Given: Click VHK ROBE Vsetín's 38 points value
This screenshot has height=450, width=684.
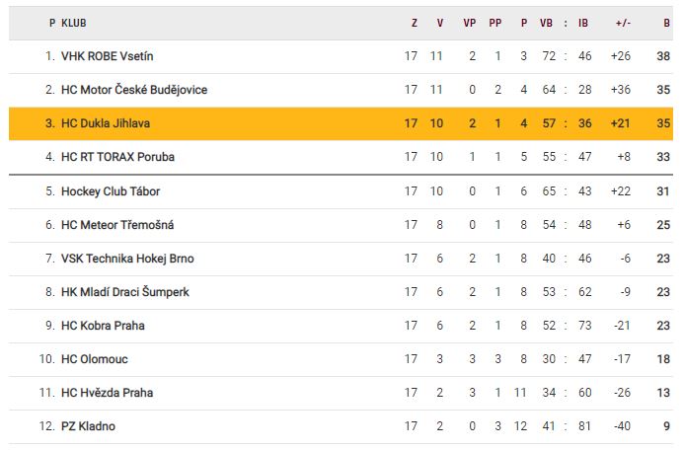Looking at the screenshot, I should 663,56.
